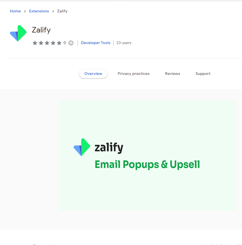Screen dimensions: 242x245
Task: Switch to the Overview tab
Action: point(93,74)
